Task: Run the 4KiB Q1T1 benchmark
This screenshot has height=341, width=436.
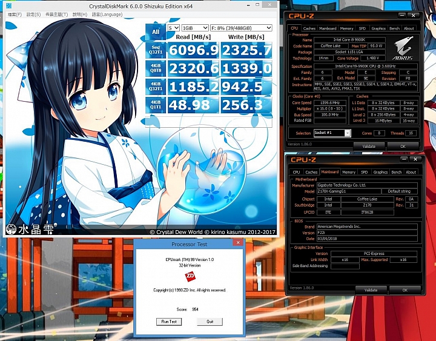Action: click(x=156, y=105)
